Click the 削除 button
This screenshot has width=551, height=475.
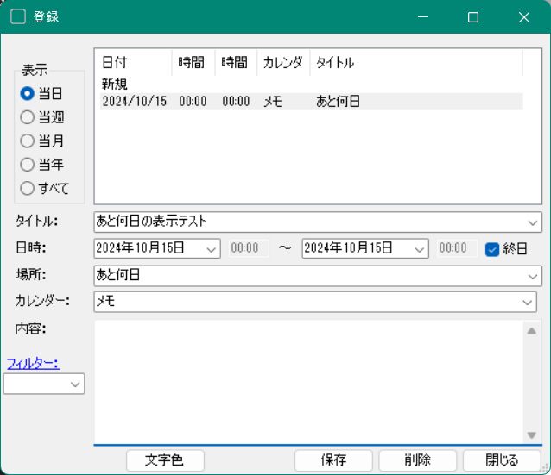coord(417,460)
